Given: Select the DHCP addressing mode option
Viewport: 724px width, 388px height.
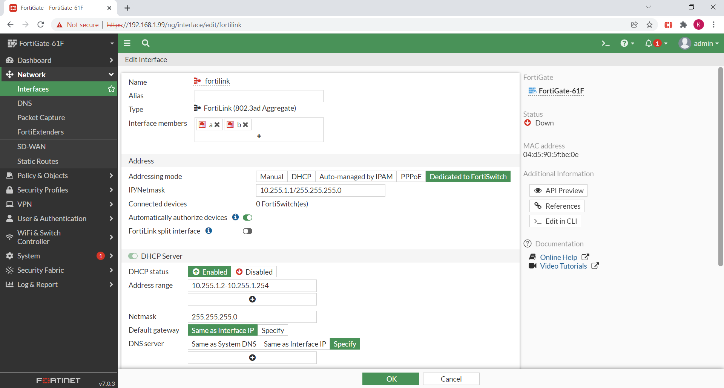Looking at the screenshot, I should point(301,176).
